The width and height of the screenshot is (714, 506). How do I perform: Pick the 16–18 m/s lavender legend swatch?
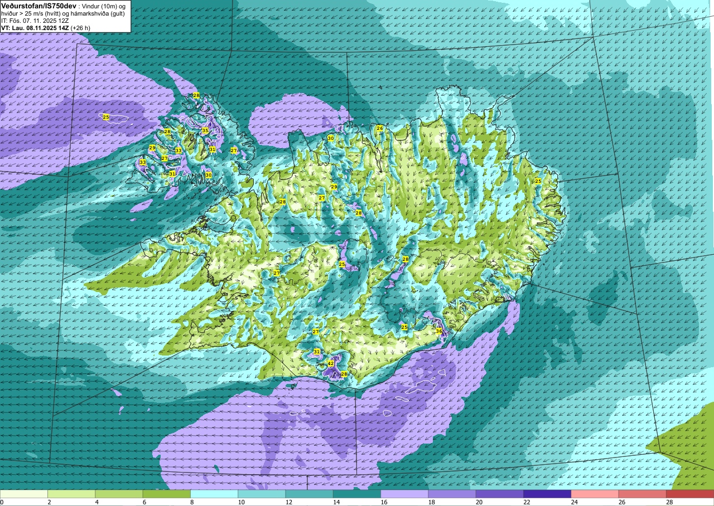tap(404, 494)
